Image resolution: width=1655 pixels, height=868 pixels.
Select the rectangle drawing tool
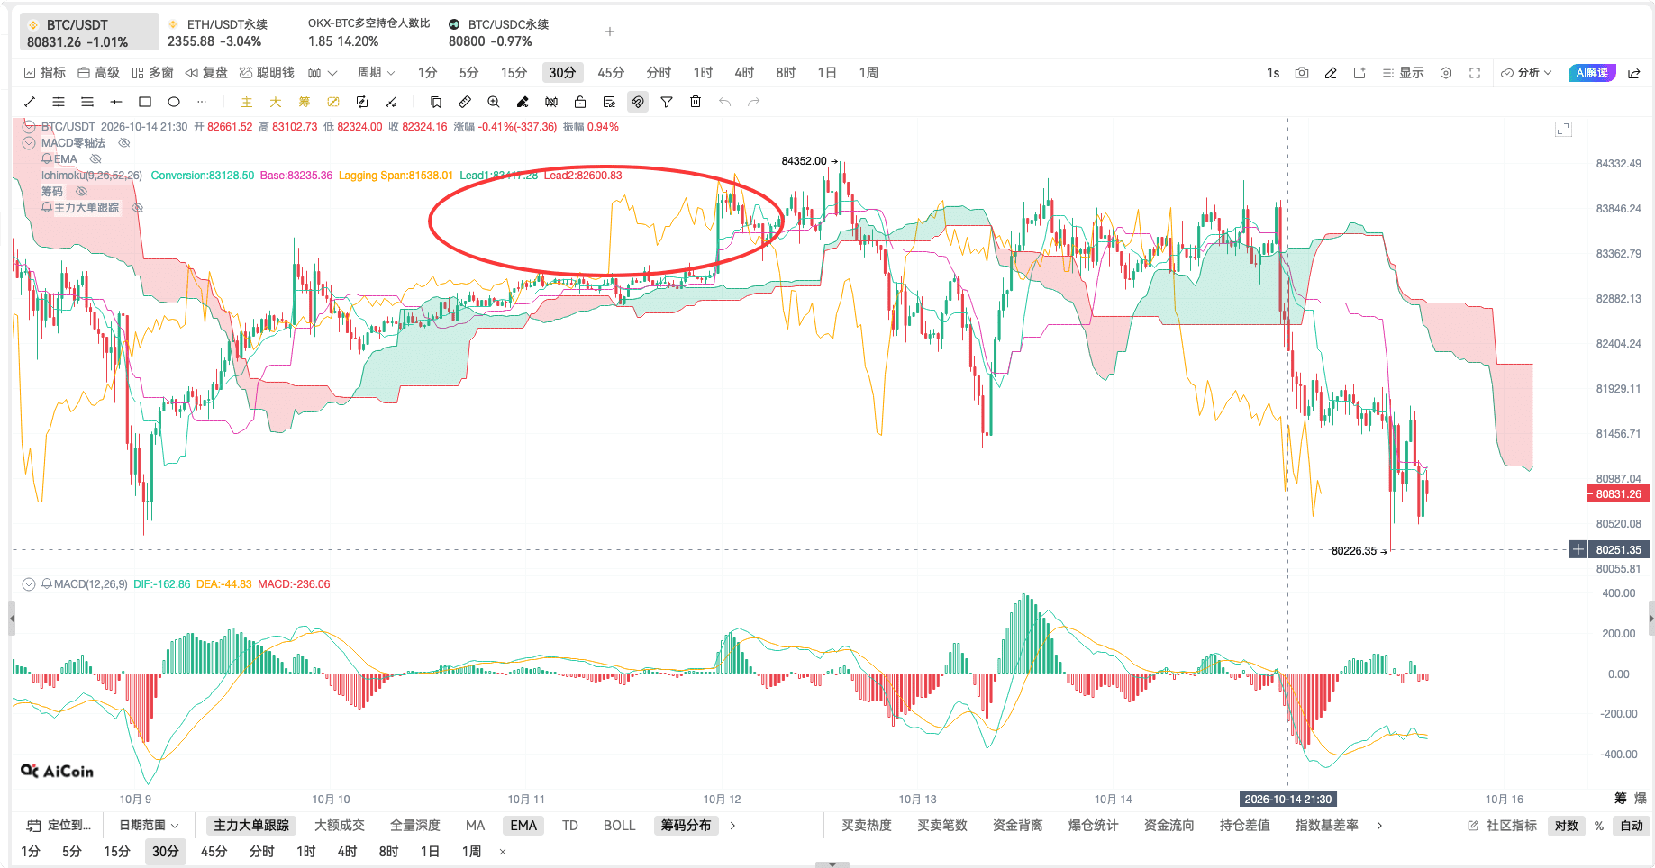coord(145,102)
